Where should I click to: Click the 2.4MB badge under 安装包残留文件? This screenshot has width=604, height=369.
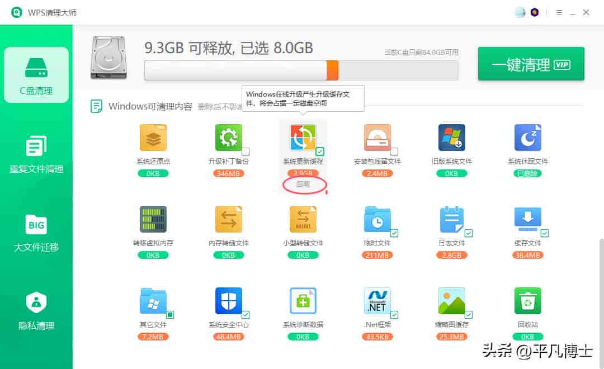click(377, 173)
